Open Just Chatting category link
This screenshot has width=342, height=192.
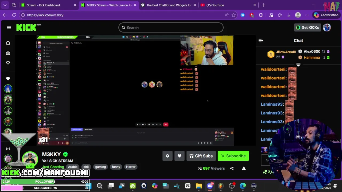tap(53, 167)
